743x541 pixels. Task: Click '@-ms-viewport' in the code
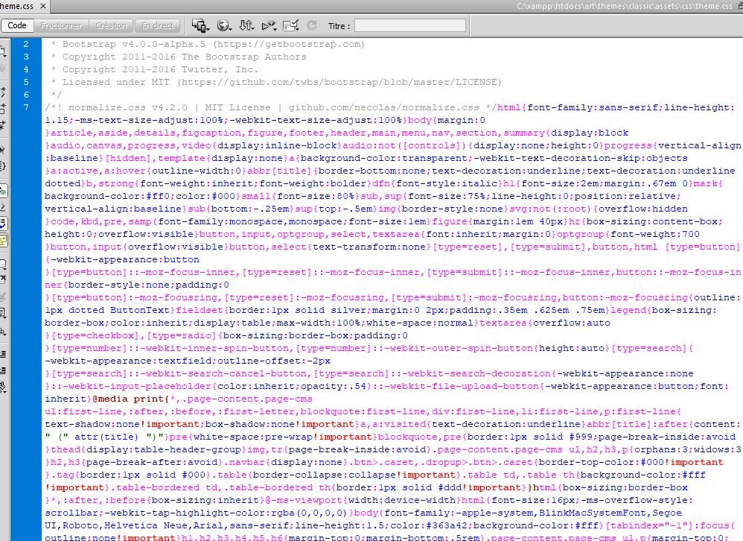point(304,500)
